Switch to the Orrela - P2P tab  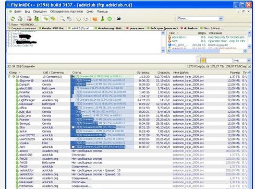pyautogui.click(x=52, y=28)
